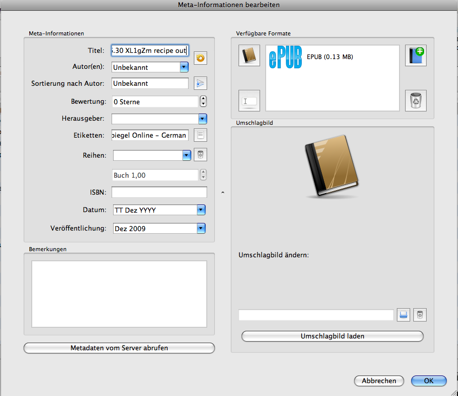Click the Metadaten vom Server abrufen button
The height and width of the screenshot is (396, 458).
point(119,348)
